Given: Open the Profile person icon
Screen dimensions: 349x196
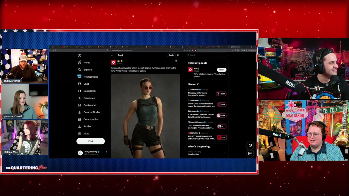Looking at the screenshot, I should [x=79, y=126].
